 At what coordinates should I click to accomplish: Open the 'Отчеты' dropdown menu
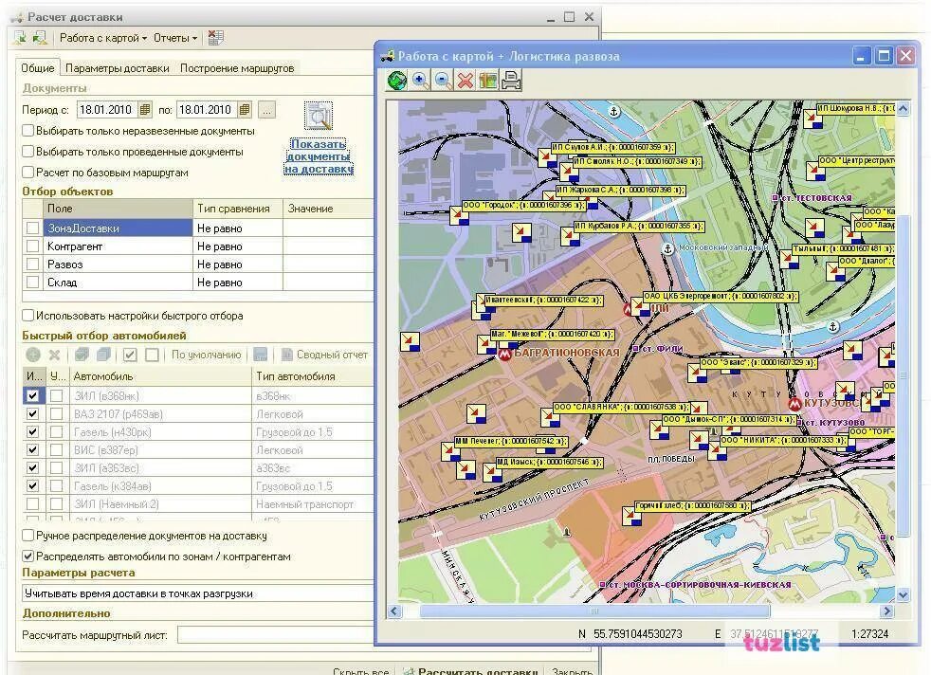click(x=175, y=38)
